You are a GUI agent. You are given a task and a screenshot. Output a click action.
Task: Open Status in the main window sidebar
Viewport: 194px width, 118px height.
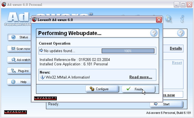[19, 37]
